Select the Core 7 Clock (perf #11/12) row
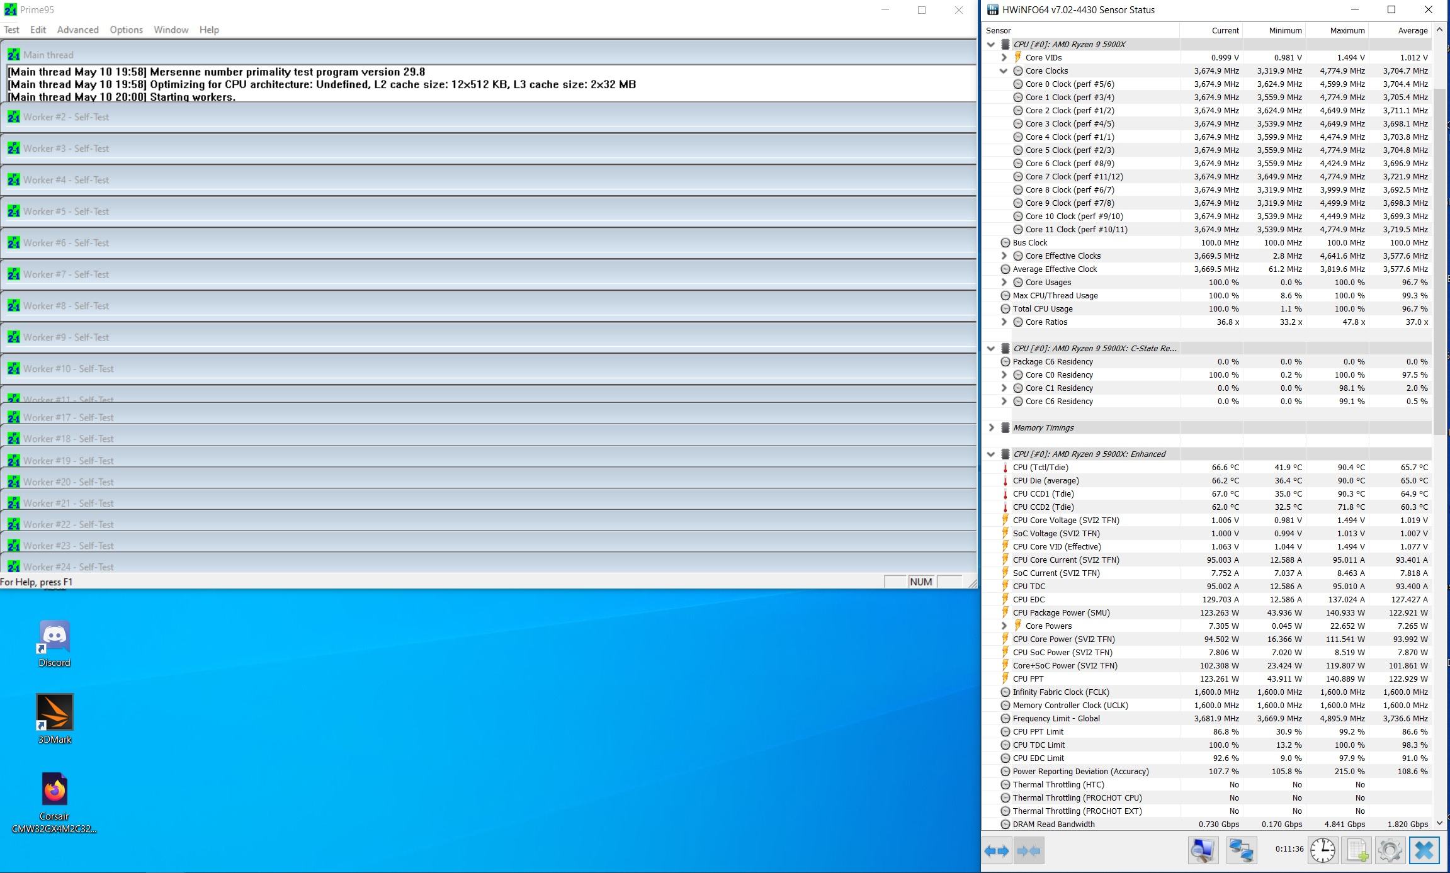Image resolution: width=1450 pixels, height=873 pixels. (1206, 177)
